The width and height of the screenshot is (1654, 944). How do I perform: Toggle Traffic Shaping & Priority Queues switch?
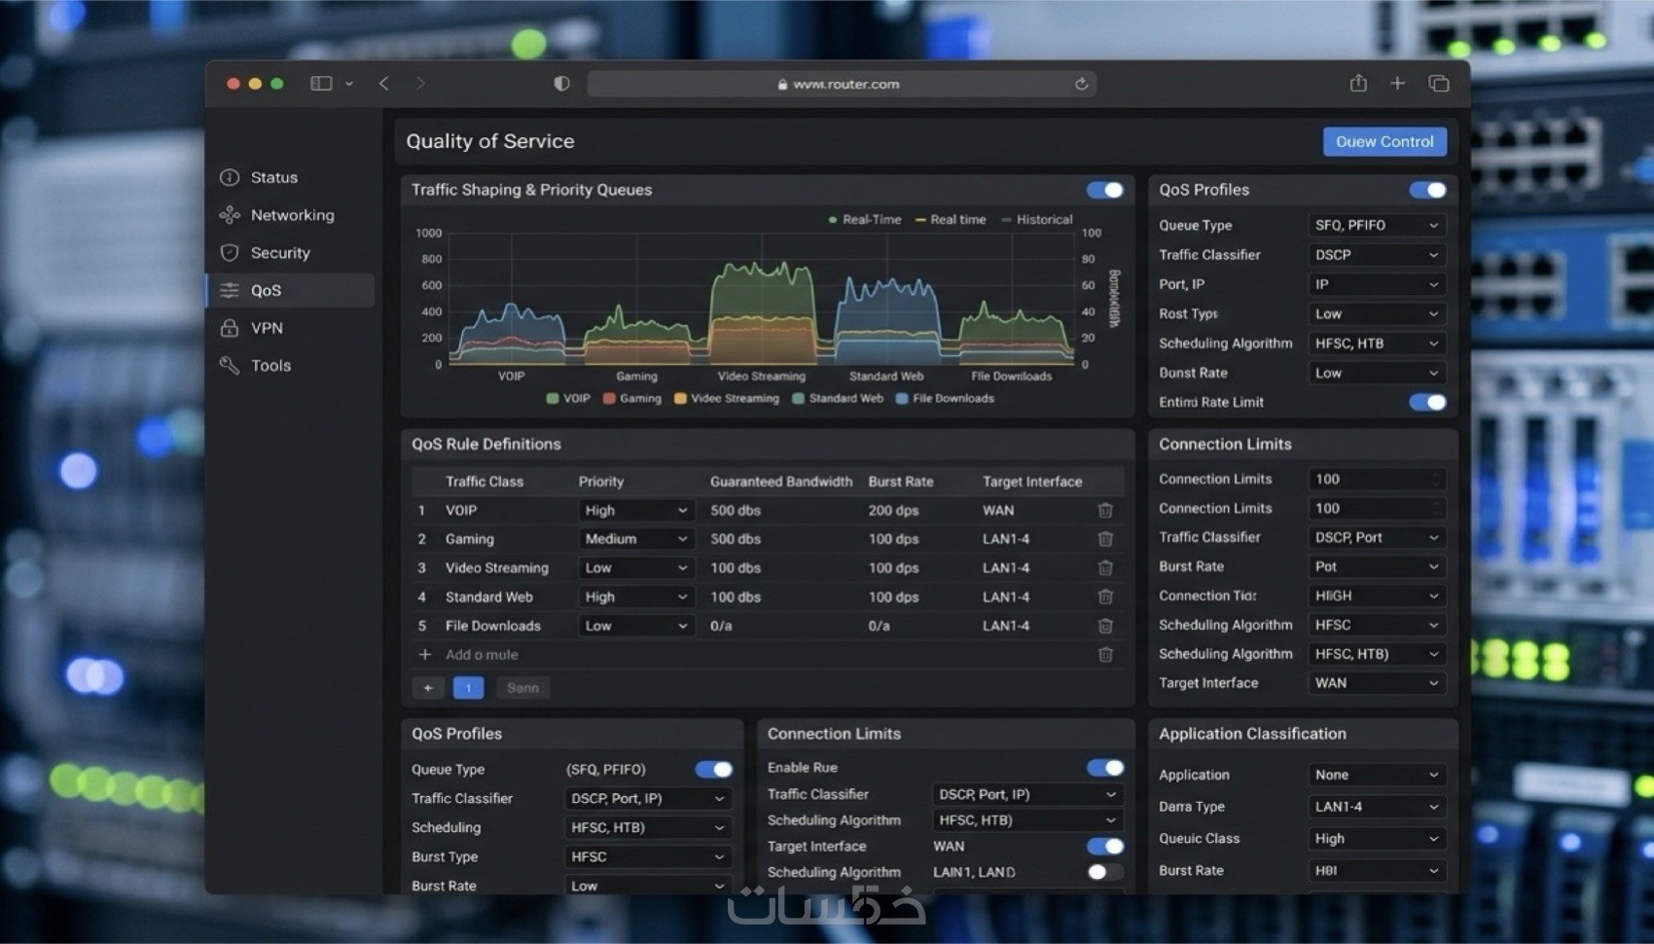[1105, 190]
